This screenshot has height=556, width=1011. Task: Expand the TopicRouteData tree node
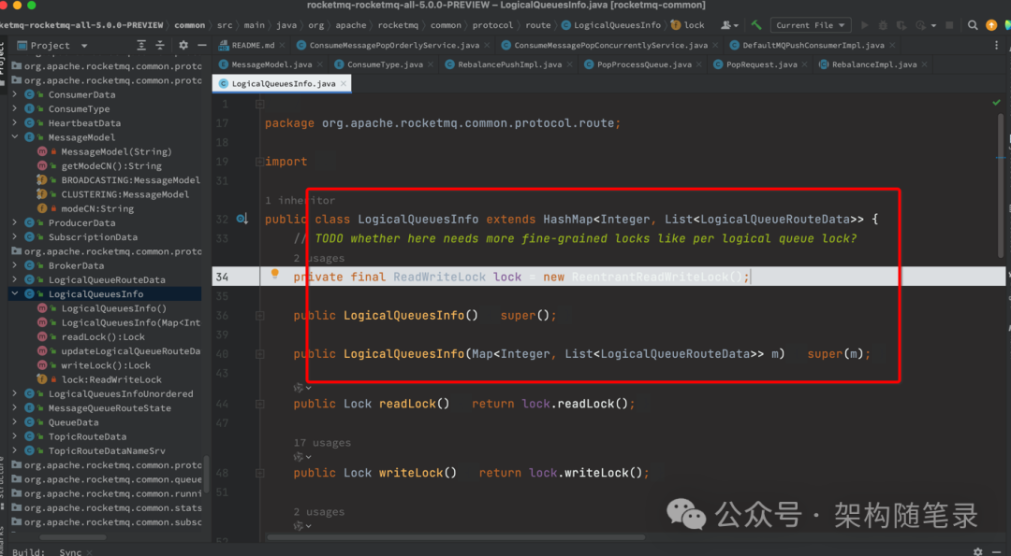(x=14, y=436)
